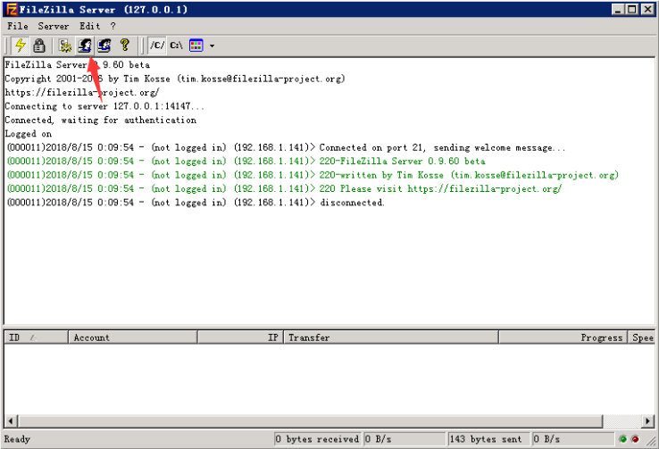
Task: Click the '0 bytes received' status field
Action: (x=317, y=439)
